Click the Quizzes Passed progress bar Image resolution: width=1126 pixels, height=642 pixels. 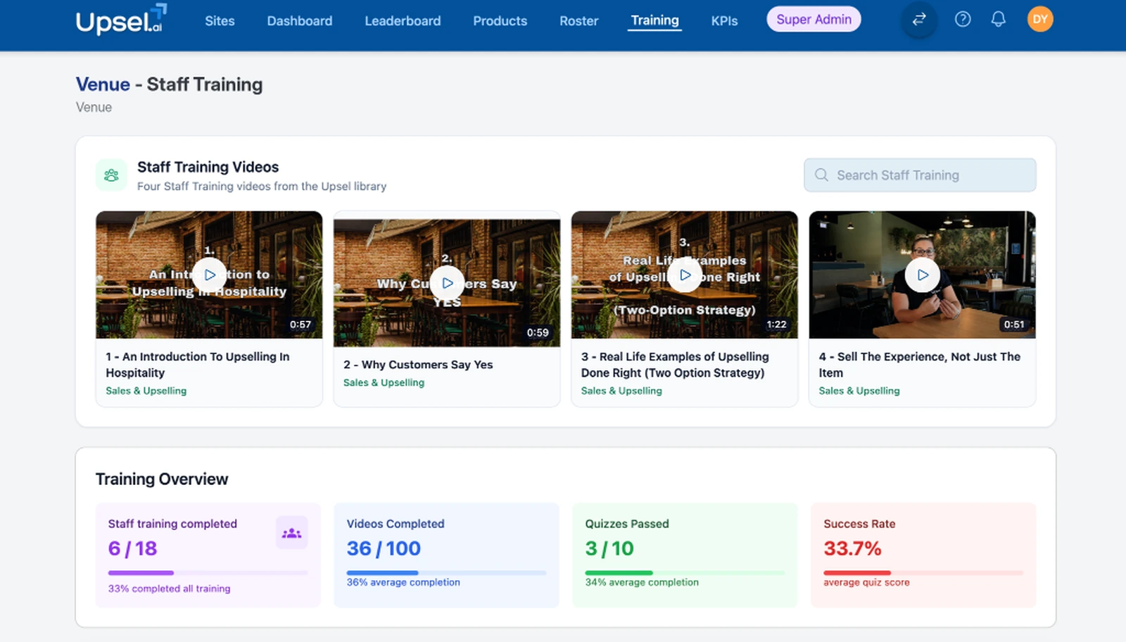(x=685, y=573)
